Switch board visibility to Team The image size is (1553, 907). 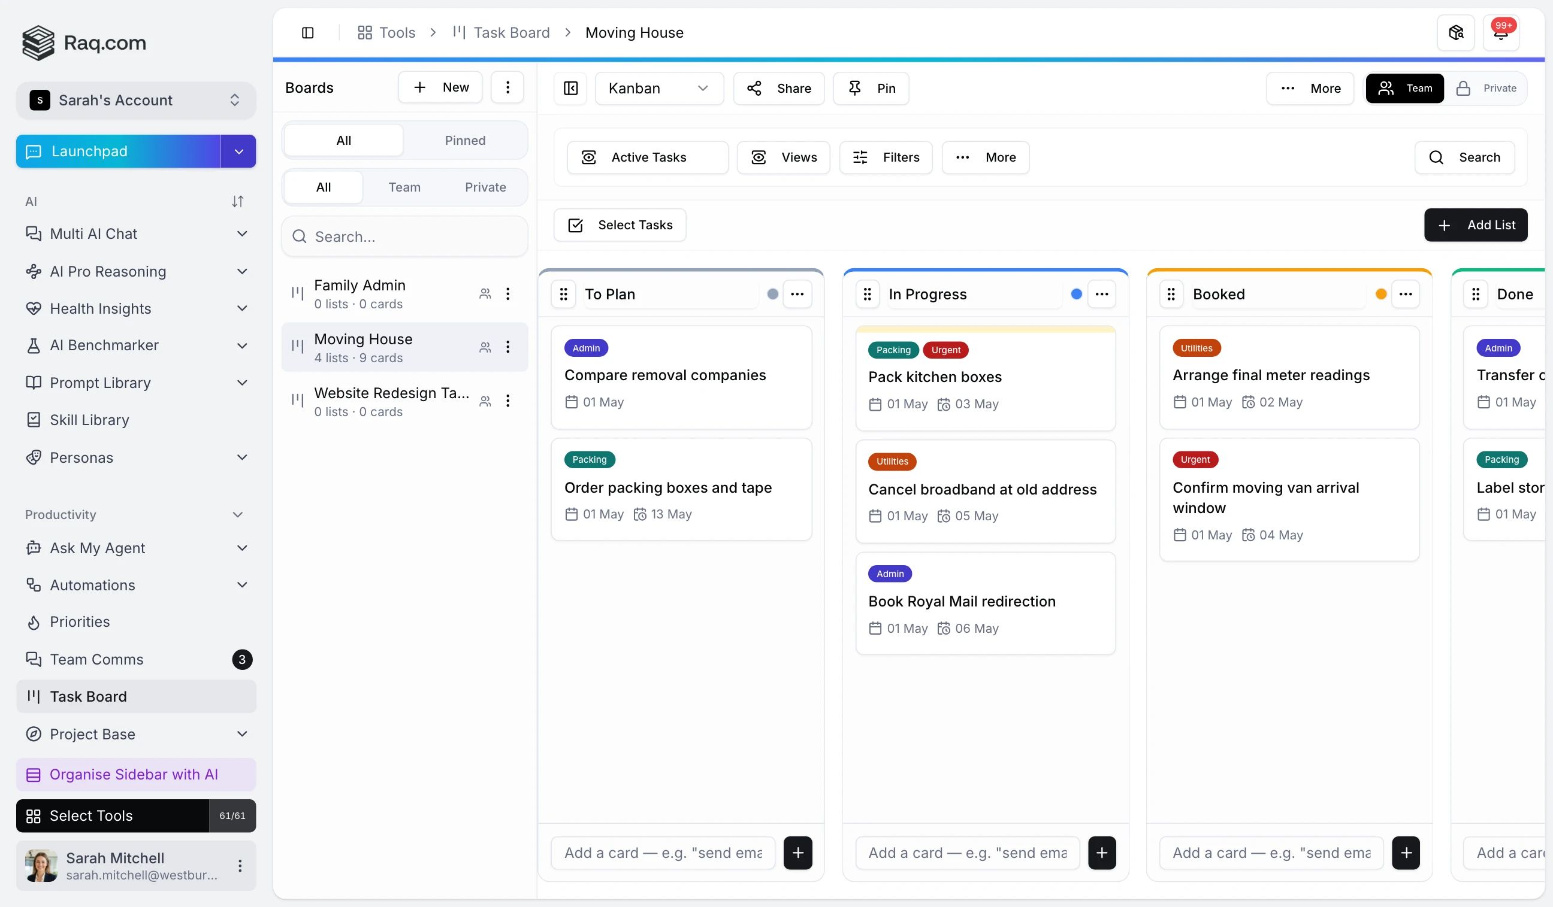[1404, 89]
